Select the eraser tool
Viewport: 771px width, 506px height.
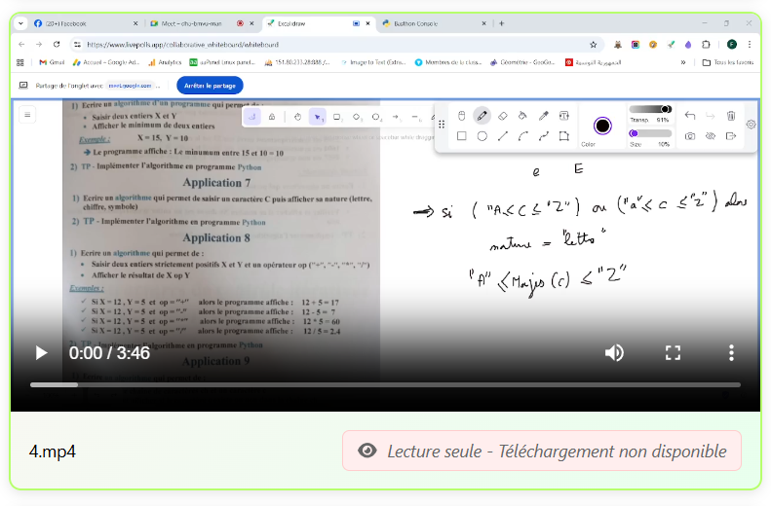(502, 116)
